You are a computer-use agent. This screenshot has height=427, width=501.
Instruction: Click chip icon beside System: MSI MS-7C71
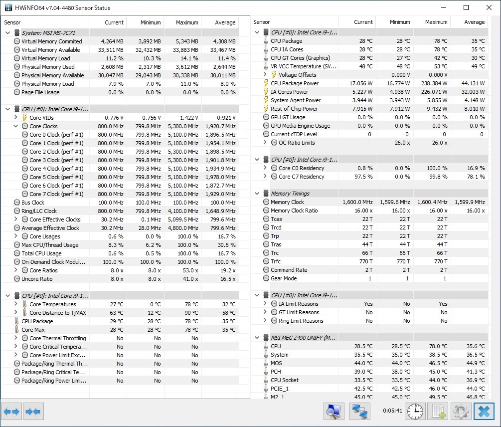(17, 32)
